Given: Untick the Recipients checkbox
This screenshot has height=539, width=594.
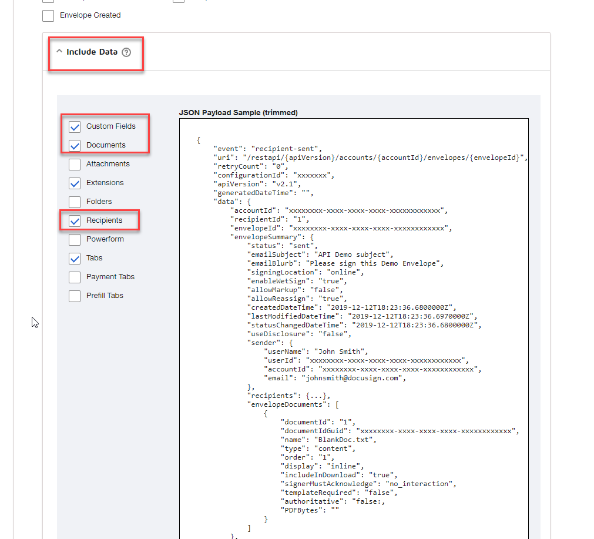Looking at the screenshot, I should pyautogui.click(x=75, y=221).
